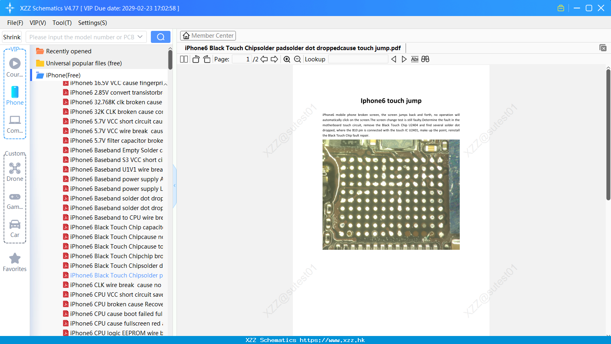Open Universal popular files (free) folder
The width and height of the screenshot is (611, 344).
pos(79,63)
